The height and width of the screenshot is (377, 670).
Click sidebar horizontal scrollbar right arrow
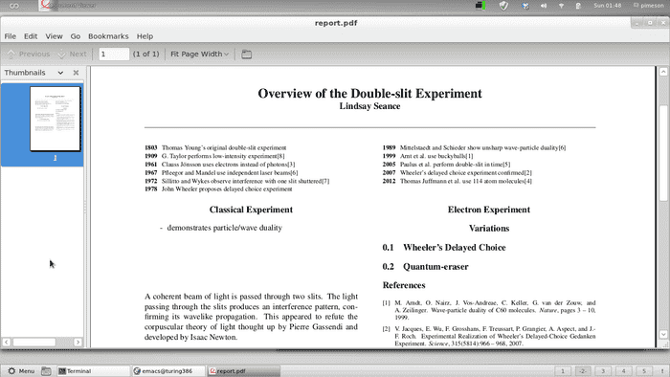(x=78, y=342)
